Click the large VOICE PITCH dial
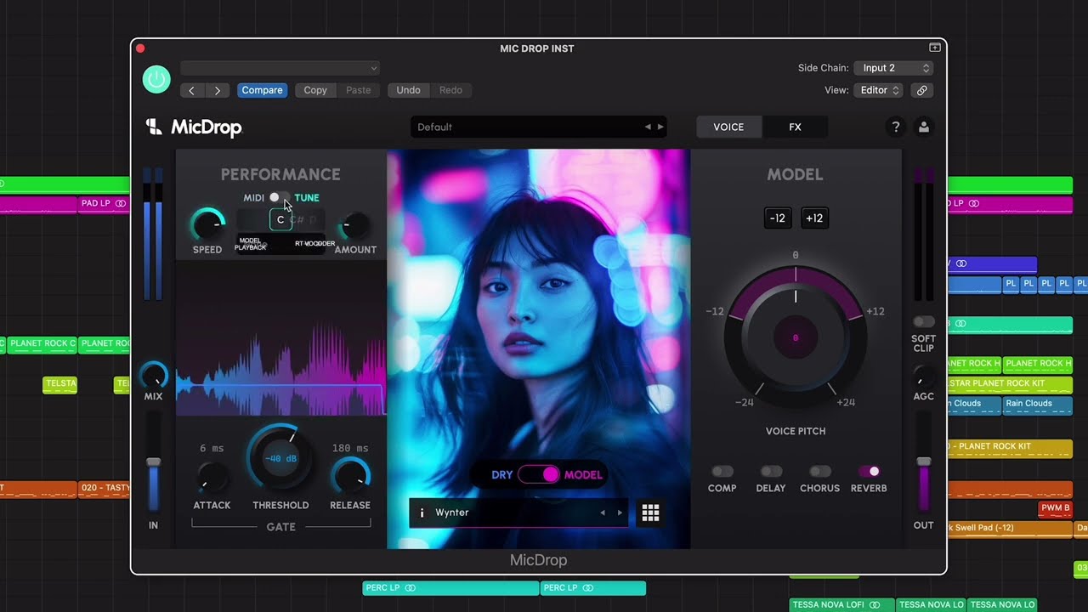Image resolution: width=1088 pixels, height=612 pixels. point(796,337)
